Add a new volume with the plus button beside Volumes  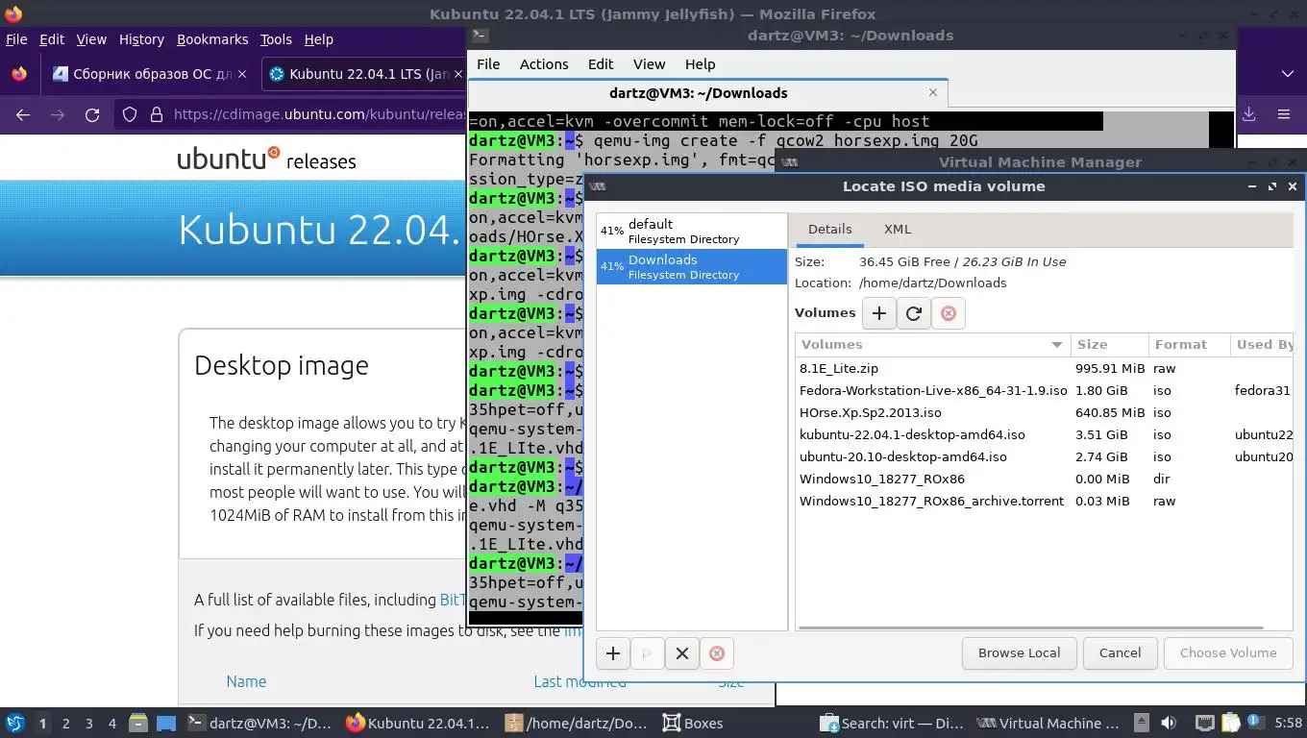[x=879, y=313]
